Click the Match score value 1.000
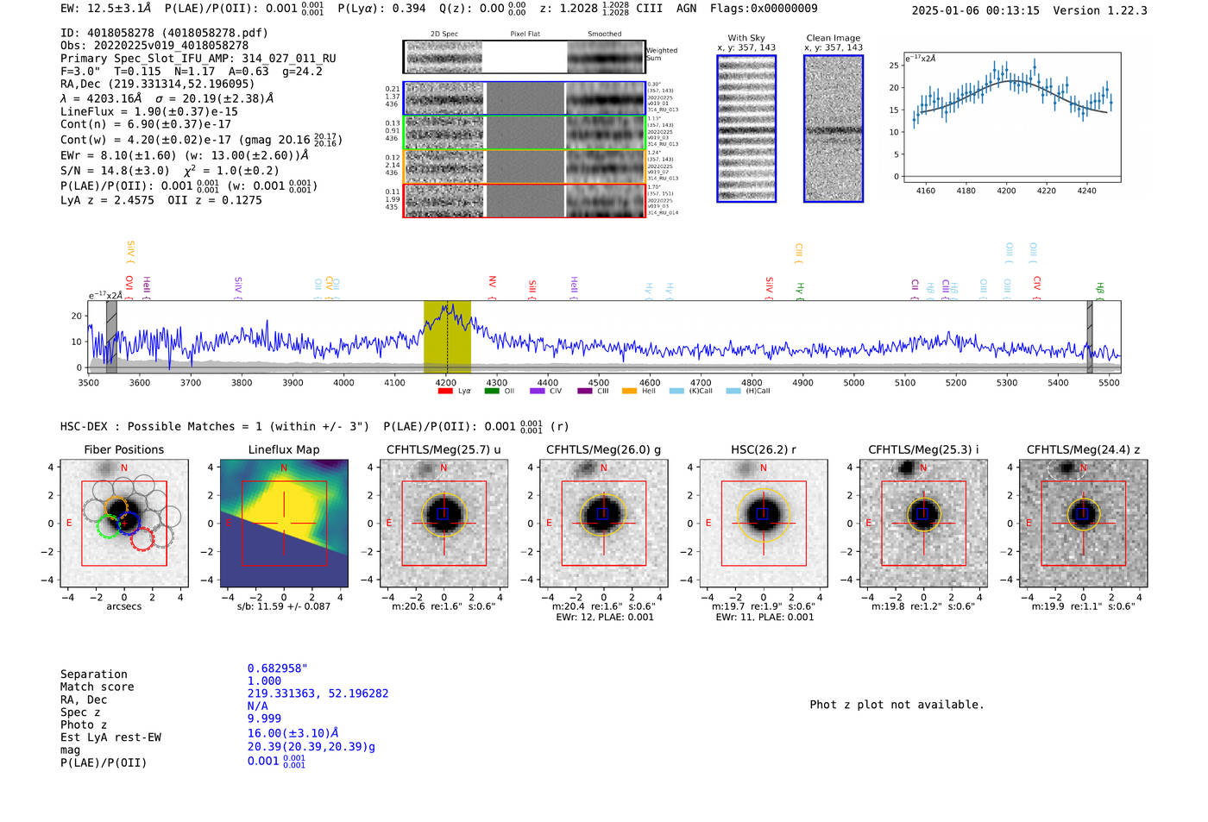1208x822 pixels. click(264, 681)
